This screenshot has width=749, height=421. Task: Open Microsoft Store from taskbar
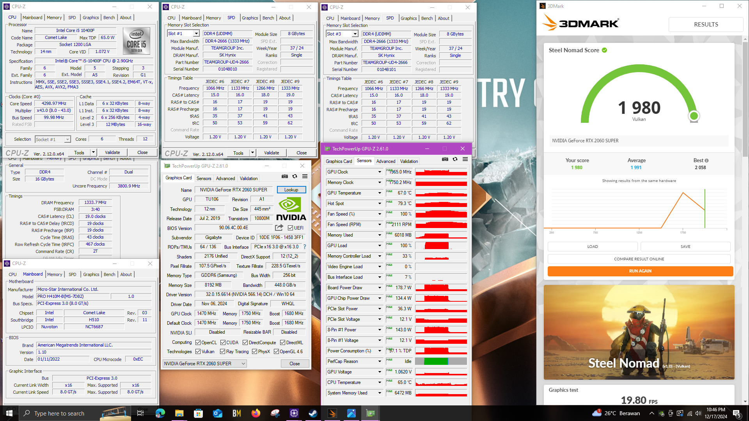click(198, 413)
